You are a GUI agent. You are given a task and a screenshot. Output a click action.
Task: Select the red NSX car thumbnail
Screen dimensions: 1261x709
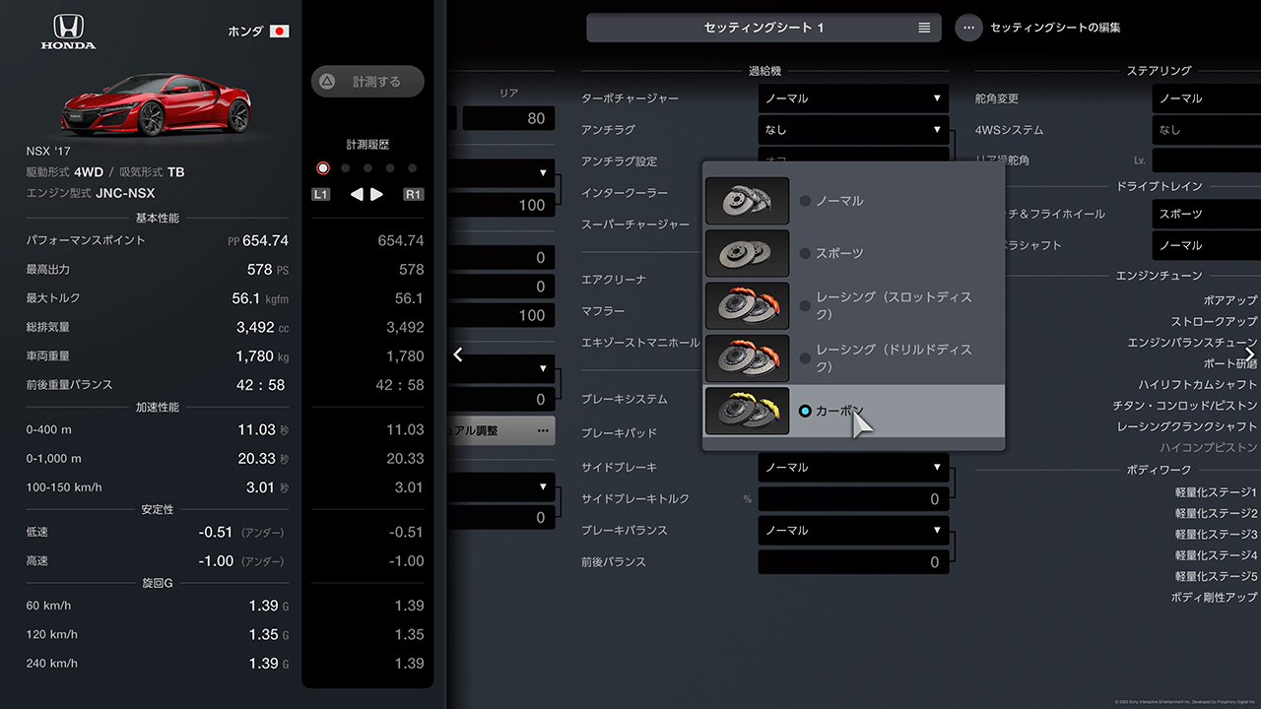[x=156, y=103]
